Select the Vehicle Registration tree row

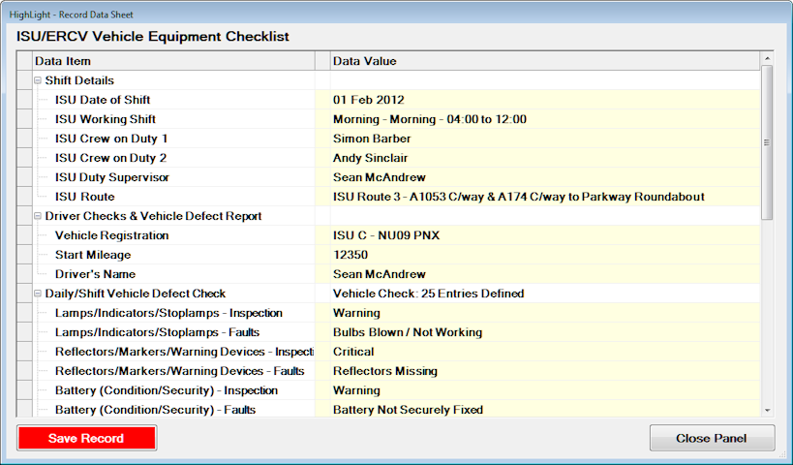pos(111,235)
